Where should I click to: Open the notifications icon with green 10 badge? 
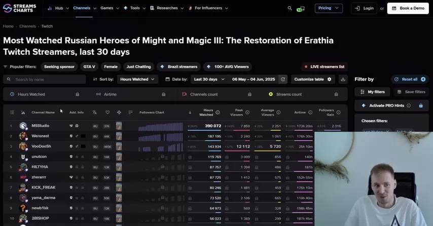pyautogui.click(x=301, y=9)
